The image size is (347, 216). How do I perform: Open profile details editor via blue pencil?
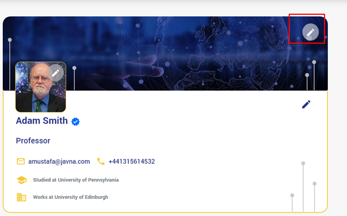306,104
